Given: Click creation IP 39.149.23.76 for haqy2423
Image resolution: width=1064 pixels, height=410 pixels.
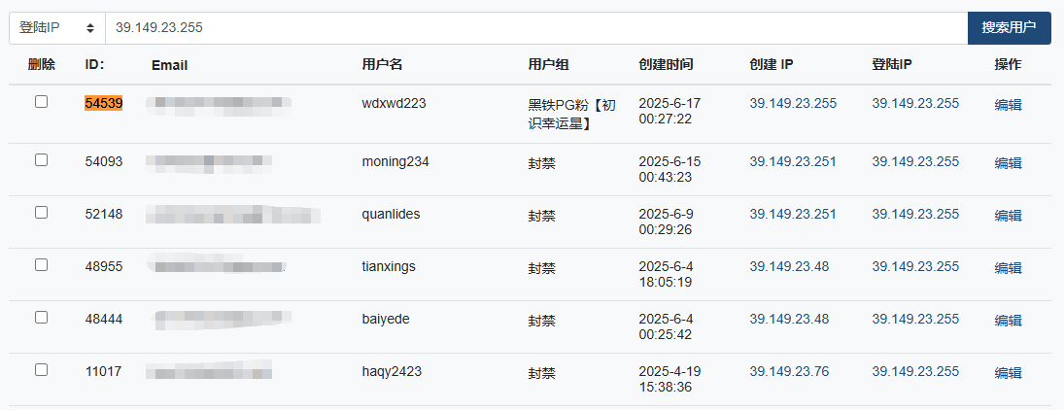Looking at the screenshot, I should pos(789,371).
